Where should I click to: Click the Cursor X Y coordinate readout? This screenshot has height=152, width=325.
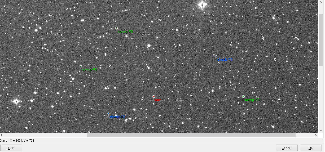point(17,141)
